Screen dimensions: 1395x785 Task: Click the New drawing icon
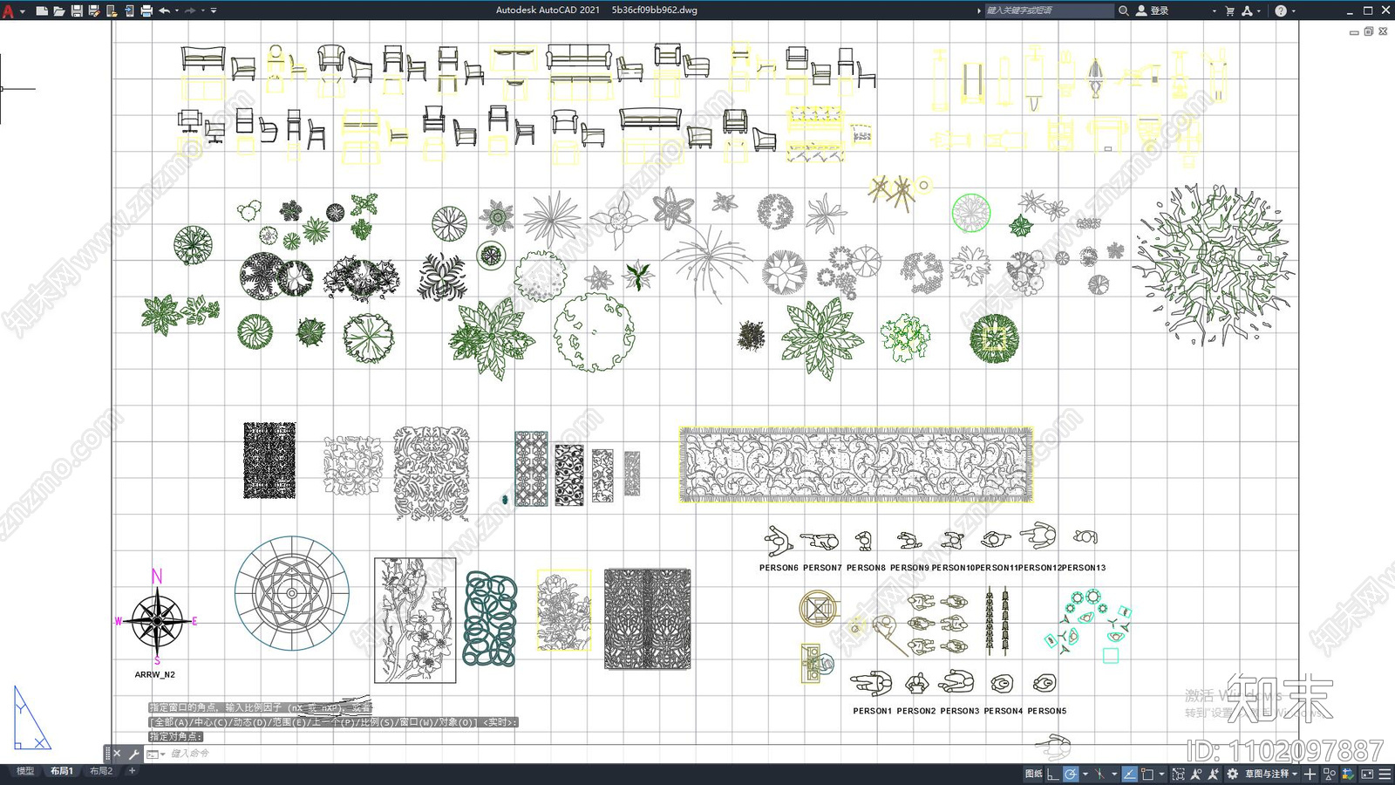click(x=41, y=10)
